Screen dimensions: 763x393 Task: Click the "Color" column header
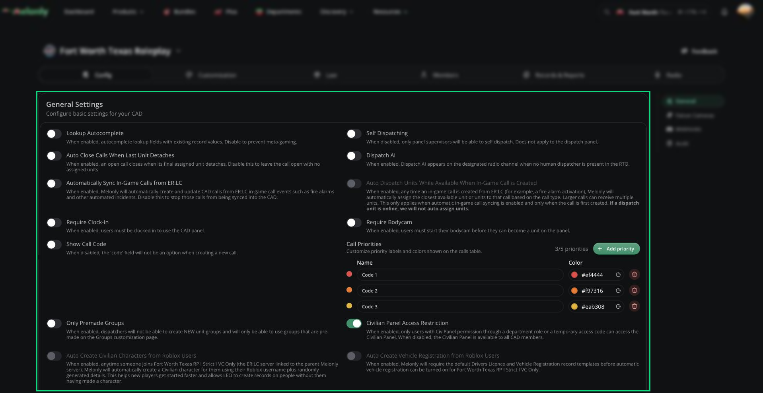575,263
